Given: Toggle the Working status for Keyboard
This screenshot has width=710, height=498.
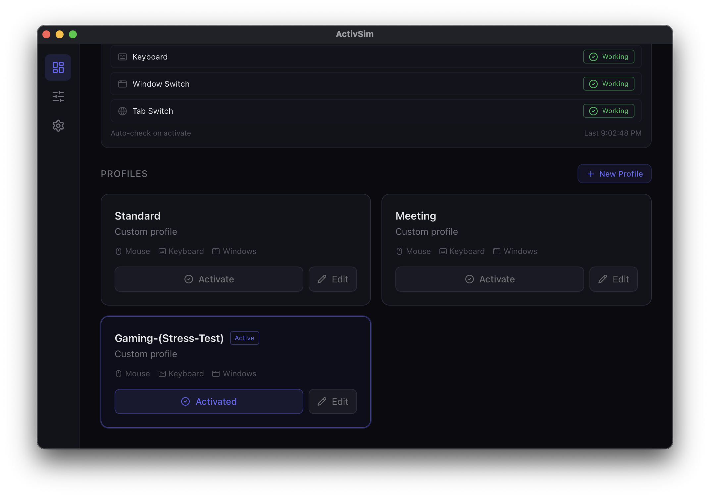Looking at the screenshot, I should point(608,57).
